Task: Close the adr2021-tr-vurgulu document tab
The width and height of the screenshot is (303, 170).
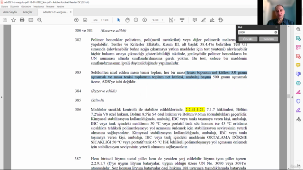Action: point(71,12)
